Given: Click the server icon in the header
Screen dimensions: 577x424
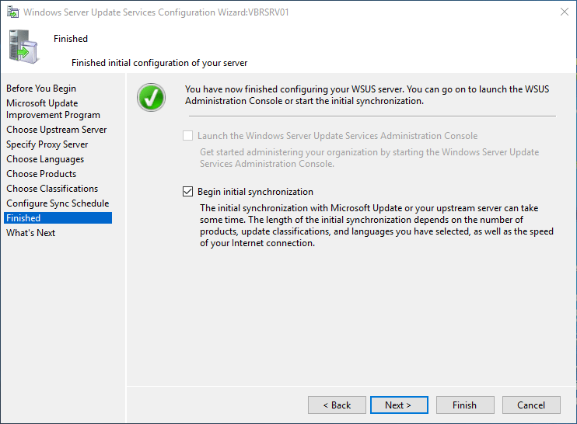Looking at the screenshot, I should pyautogui.click(x=23, y=46).
